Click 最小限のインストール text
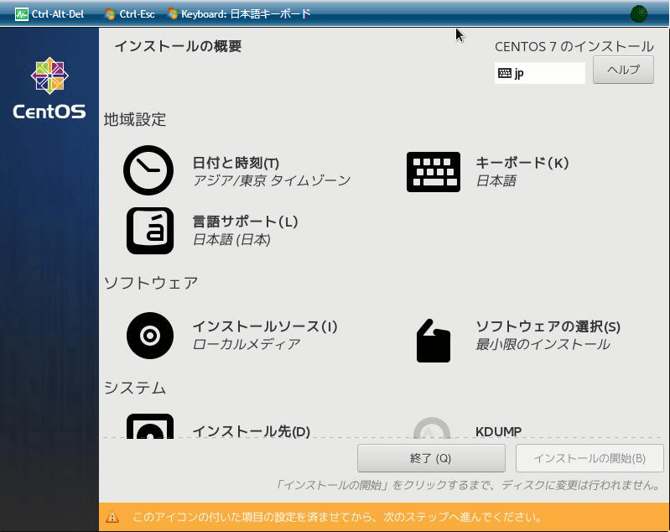 coord(543,344)
